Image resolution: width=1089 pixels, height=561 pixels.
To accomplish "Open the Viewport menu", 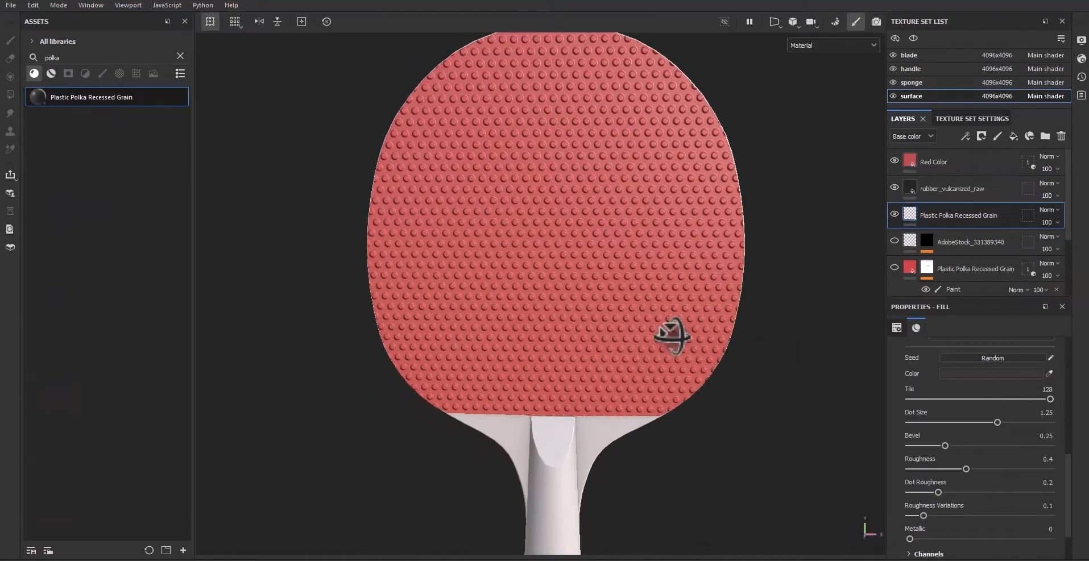I will [128, 5].
